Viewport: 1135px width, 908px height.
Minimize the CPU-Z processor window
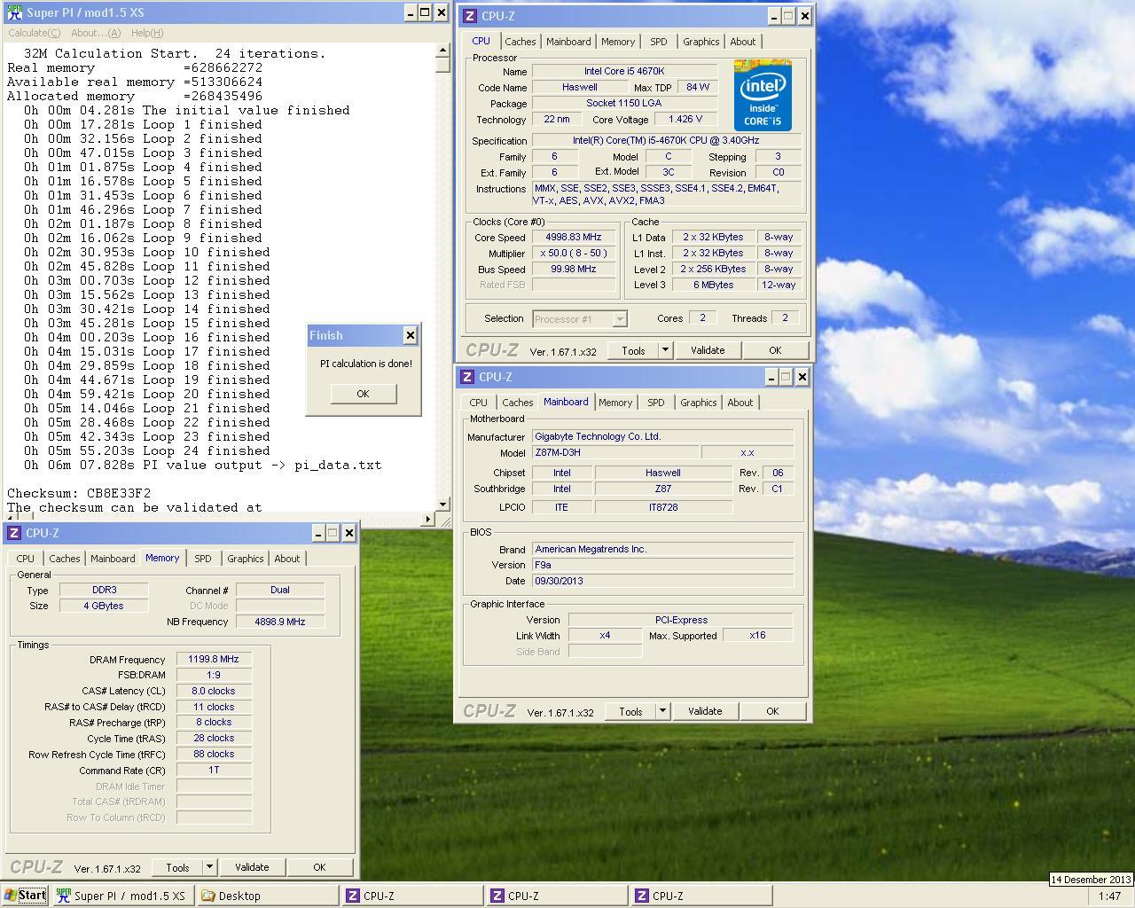click(x=774, y=16)
